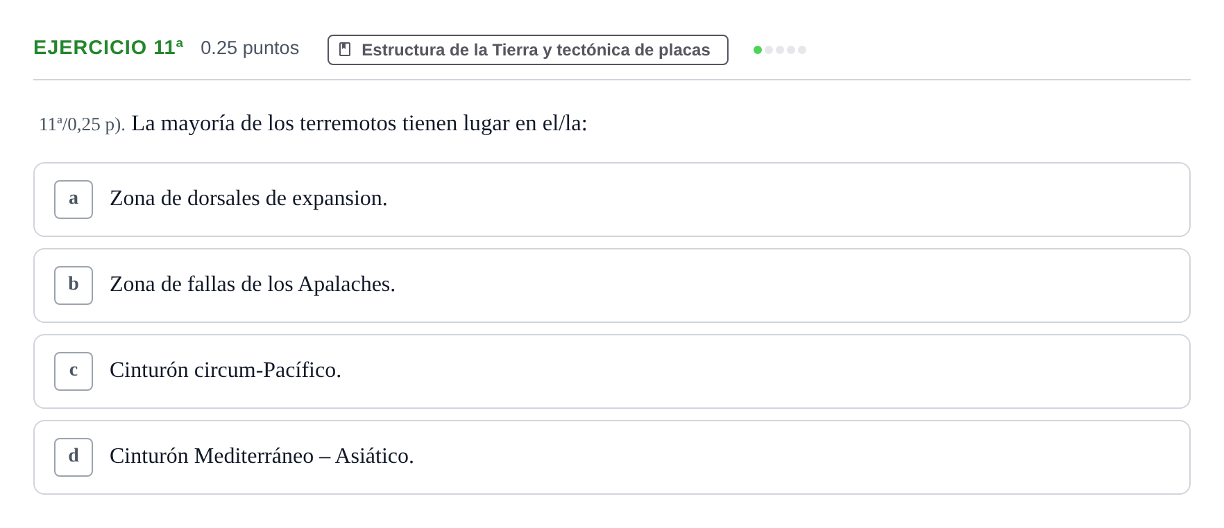Click the bookmark icon in the topic tag
1224x528 pixels.
(345, 50)
